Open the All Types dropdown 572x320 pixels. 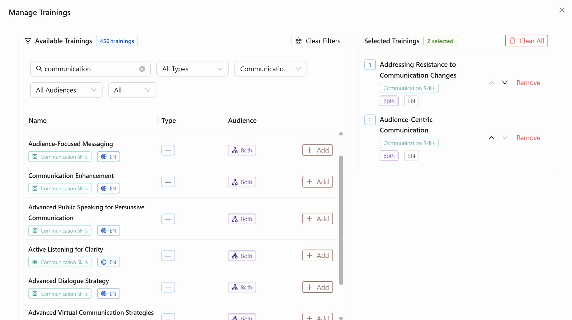[x=192, y=69]
